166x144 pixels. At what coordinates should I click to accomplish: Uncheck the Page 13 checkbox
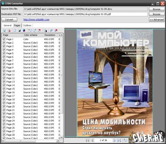click(4, 82)
